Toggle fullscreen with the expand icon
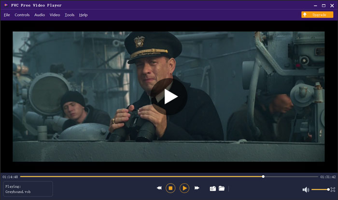Viewport: 338px width, 200px height. click(333, 190)
